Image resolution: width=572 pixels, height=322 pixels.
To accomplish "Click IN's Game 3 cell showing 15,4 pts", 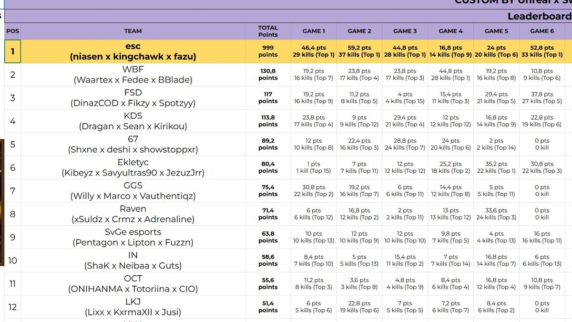I will tap(405, 260).
